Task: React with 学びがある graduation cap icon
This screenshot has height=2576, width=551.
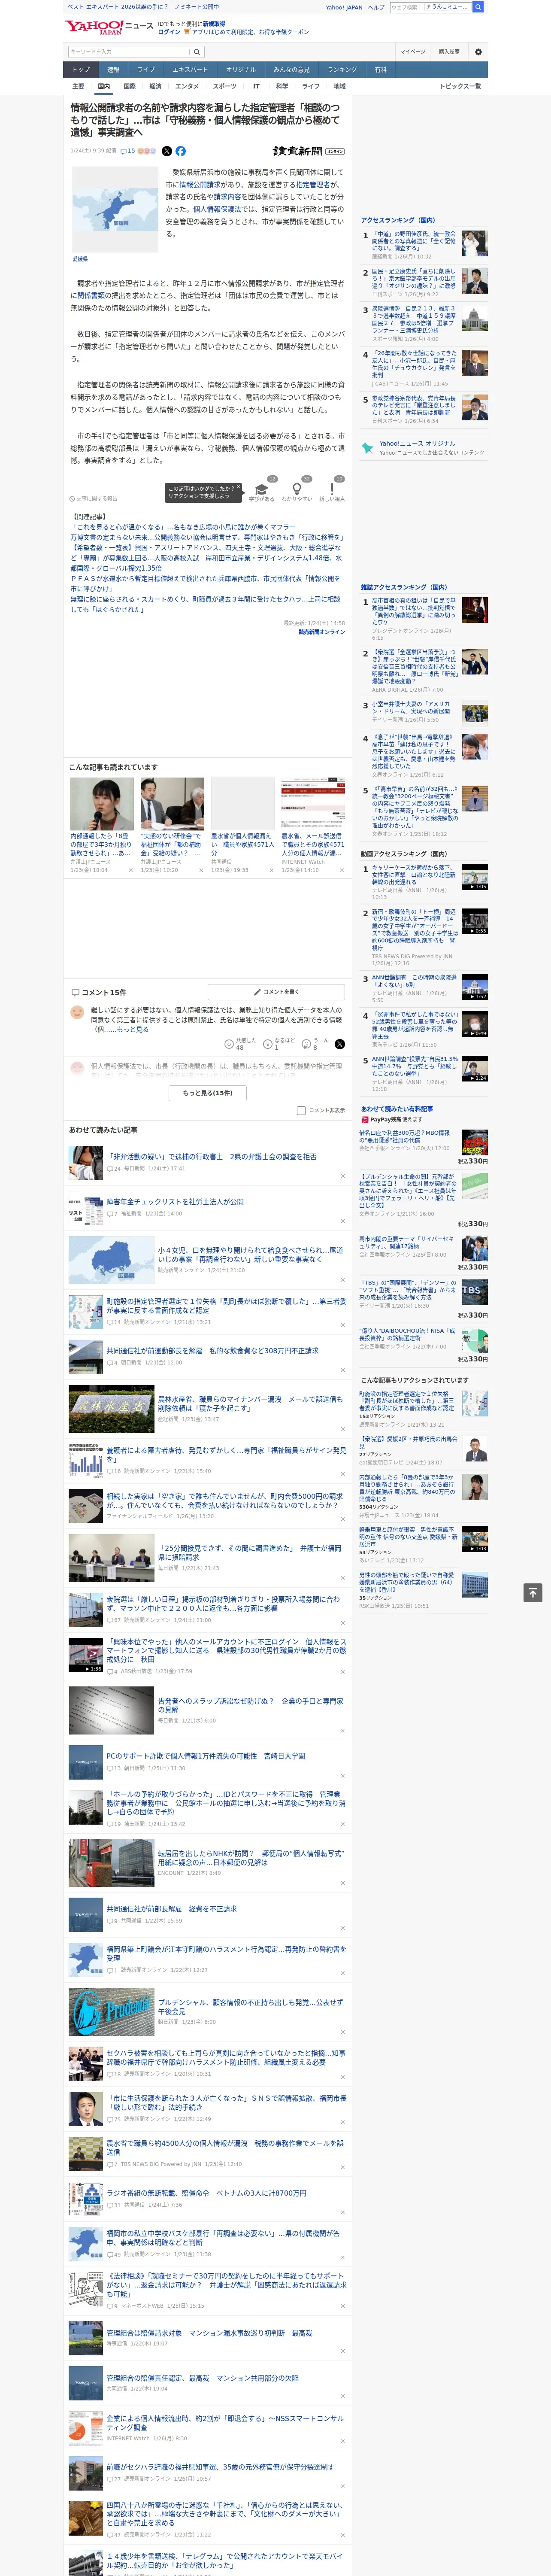Action: [x=262, y=490]
